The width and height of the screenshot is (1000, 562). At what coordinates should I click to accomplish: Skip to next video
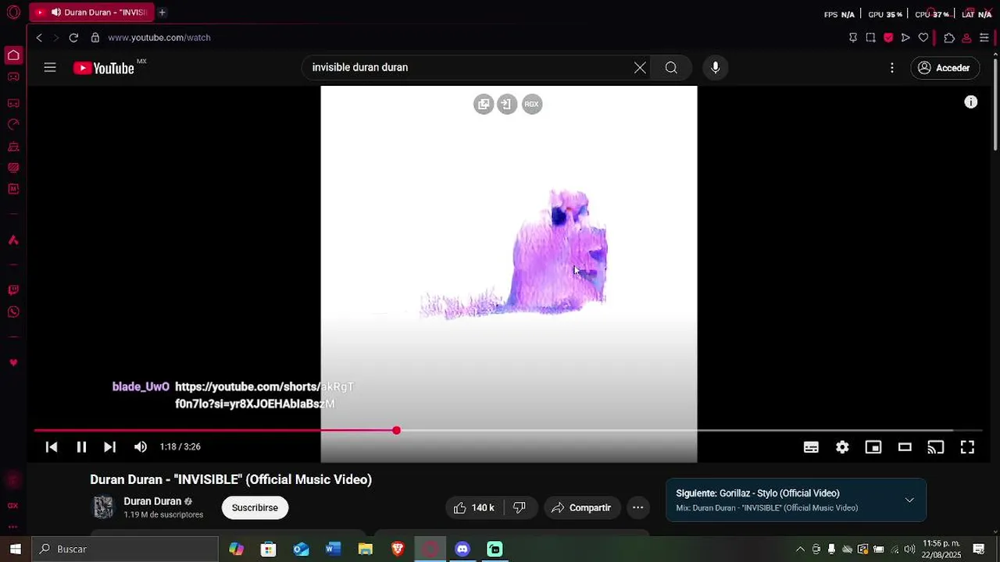[x=110, y=447]
